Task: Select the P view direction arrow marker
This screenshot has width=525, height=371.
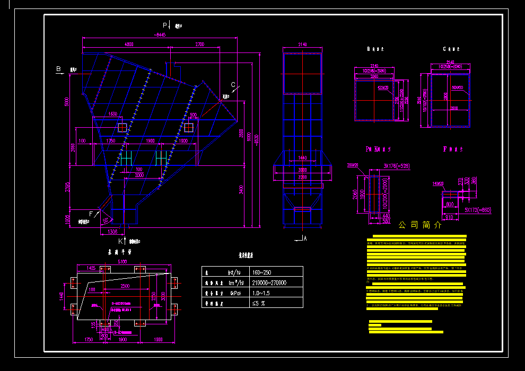Action: (x=164, y=25)
